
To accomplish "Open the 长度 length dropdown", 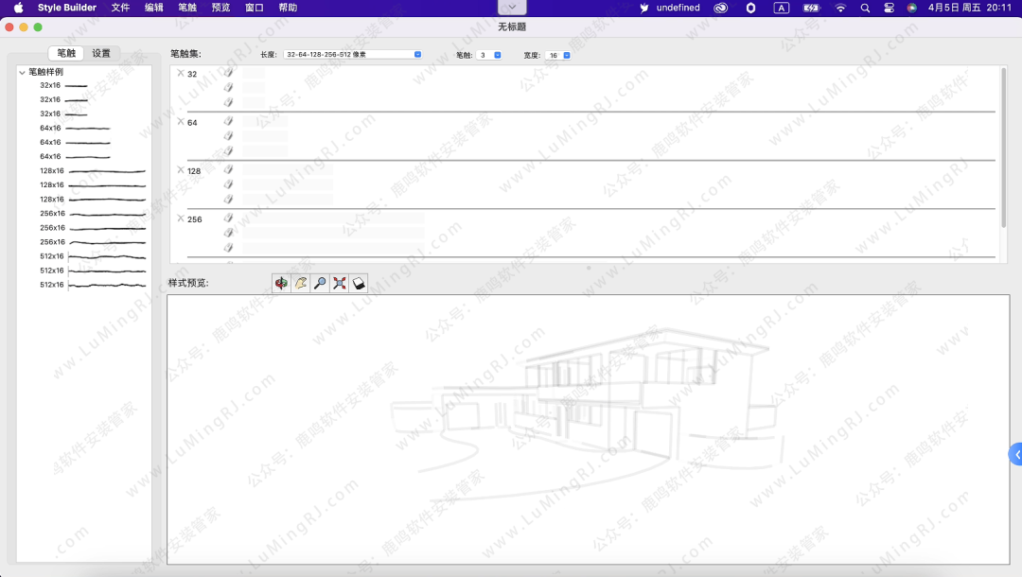I will click(353, 55).
